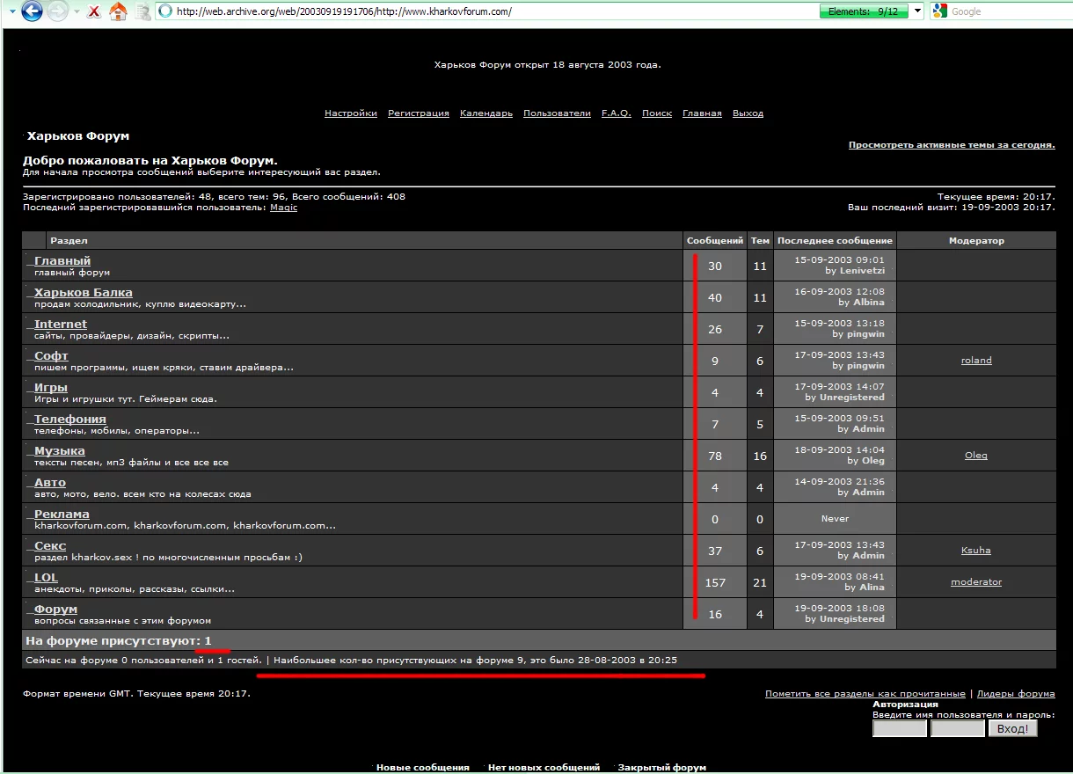This screenshot has height=774, width=1073.
Task: Open the Музыка forum section
Action: pos(60,451)
